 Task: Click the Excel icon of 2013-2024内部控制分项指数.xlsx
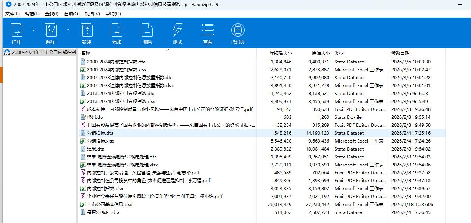pos(83,101)
